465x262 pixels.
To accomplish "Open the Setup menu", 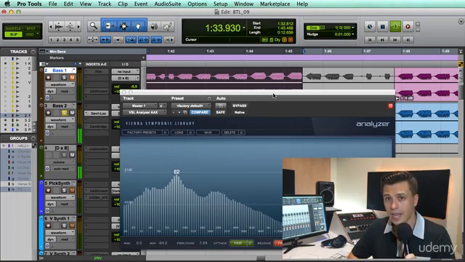I will pos(220,4).
